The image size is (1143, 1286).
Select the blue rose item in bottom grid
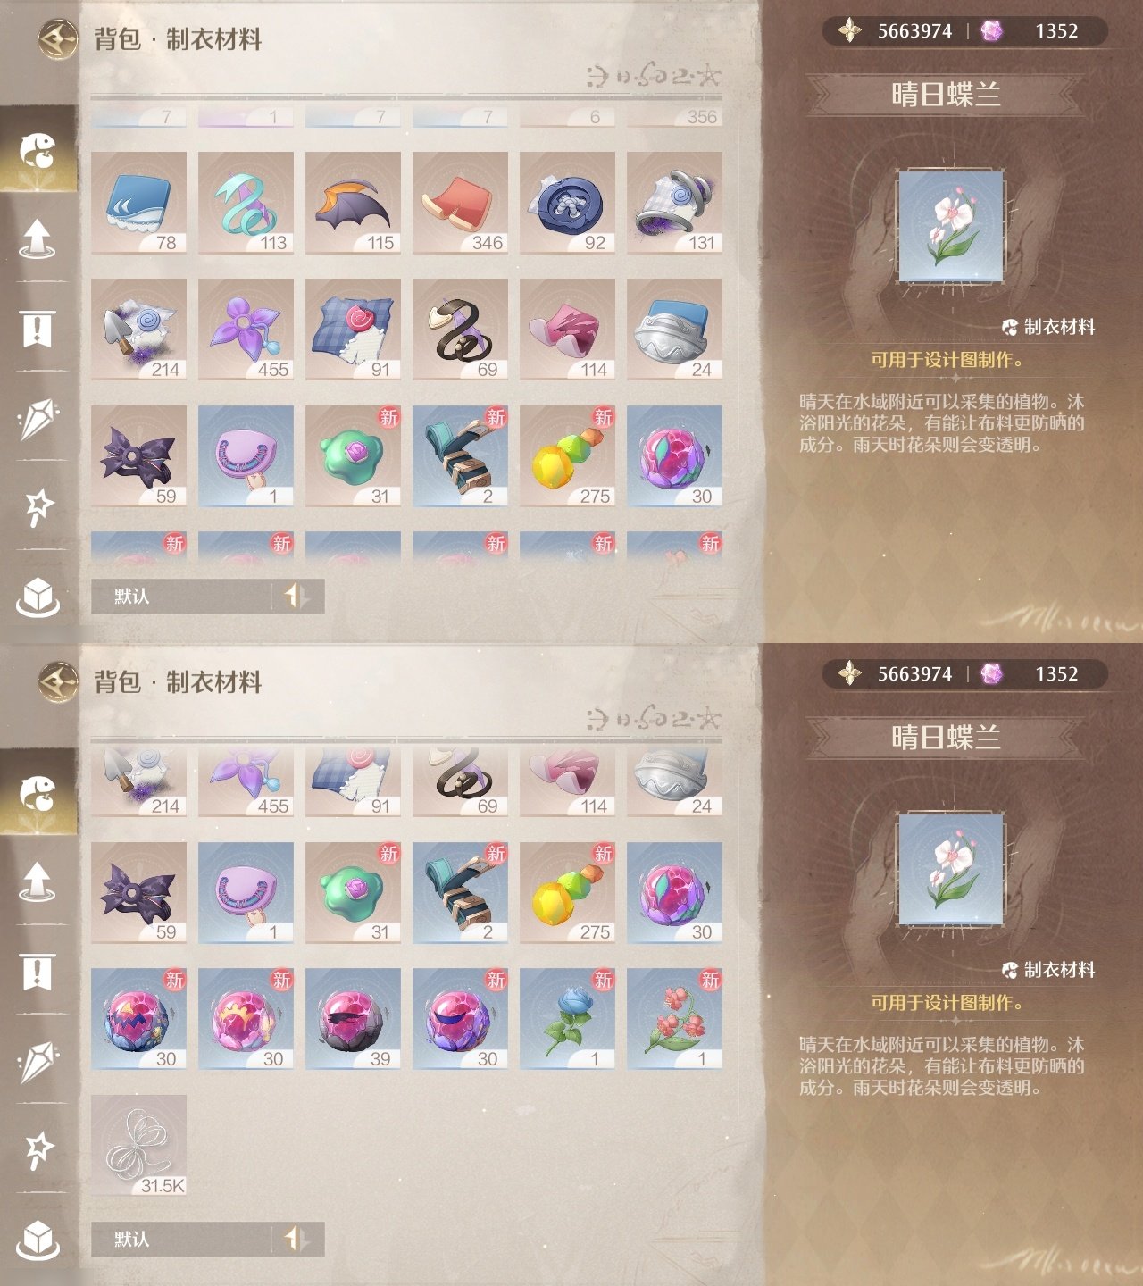[567, 1019]
